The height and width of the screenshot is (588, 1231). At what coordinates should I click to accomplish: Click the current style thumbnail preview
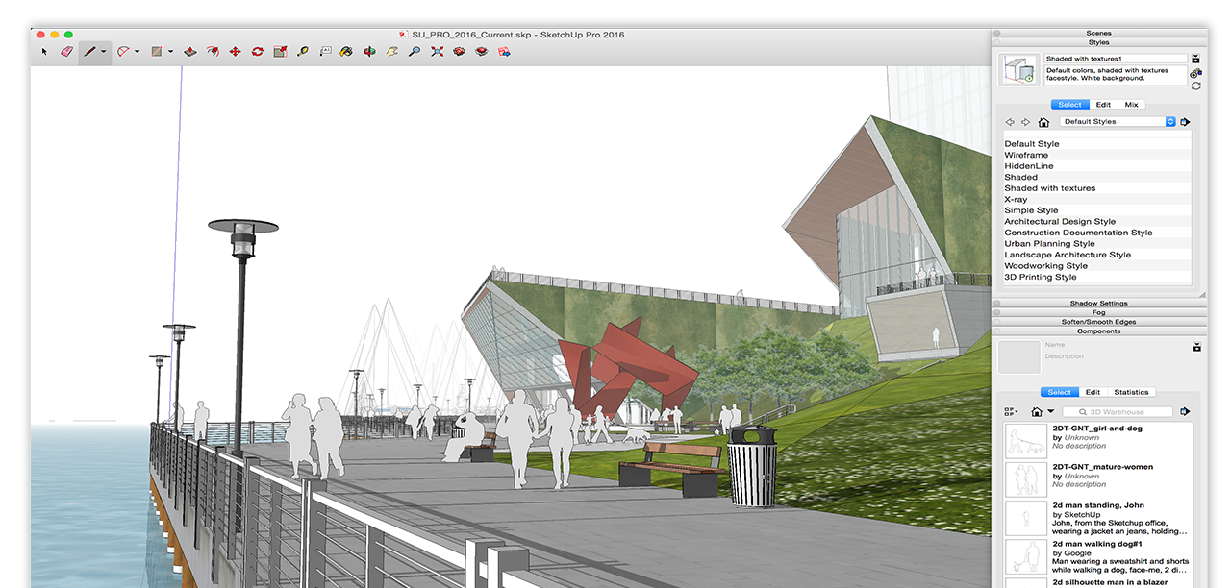(x=1019, y=70)
